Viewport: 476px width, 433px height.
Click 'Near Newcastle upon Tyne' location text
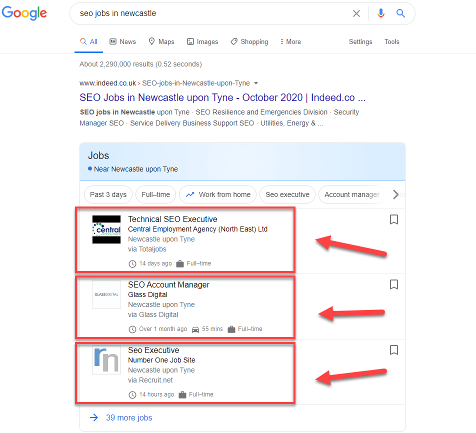click(x=135, y=169)
